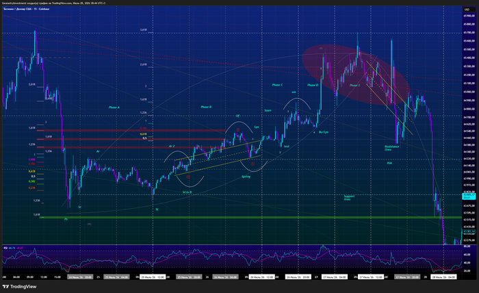Click the 27 Июль '26 20:00 time label
479x293 pixels.
click(407, 277)
